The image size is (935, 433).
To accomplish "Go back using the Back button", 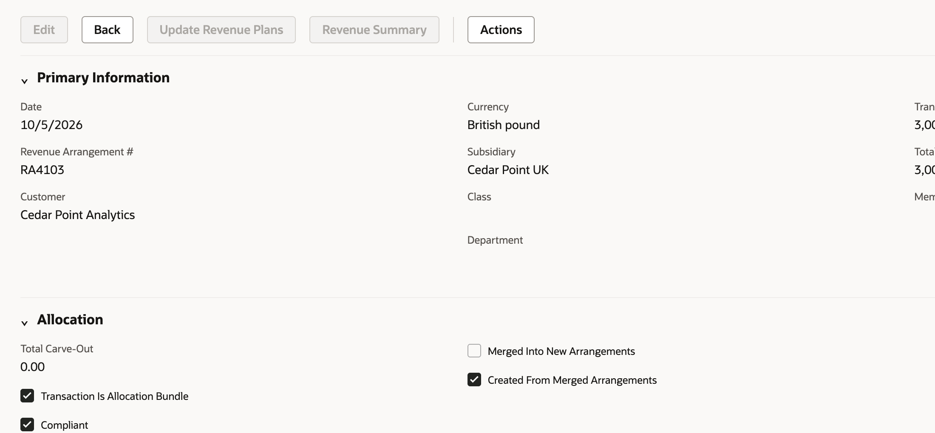I will click(108, 30).
